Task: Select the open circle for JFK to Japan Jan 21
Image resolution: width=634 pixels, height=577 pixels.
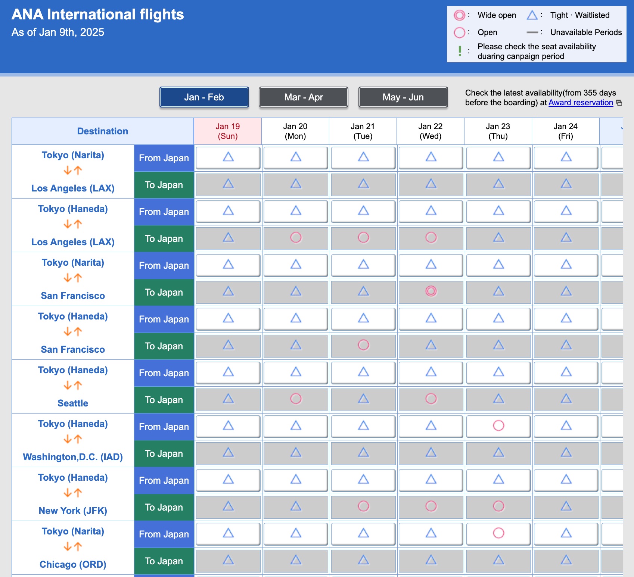Action: [363, 507]
